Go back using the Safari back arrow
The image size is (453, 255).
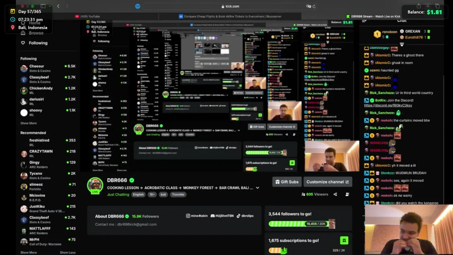(x=58, y=6)
